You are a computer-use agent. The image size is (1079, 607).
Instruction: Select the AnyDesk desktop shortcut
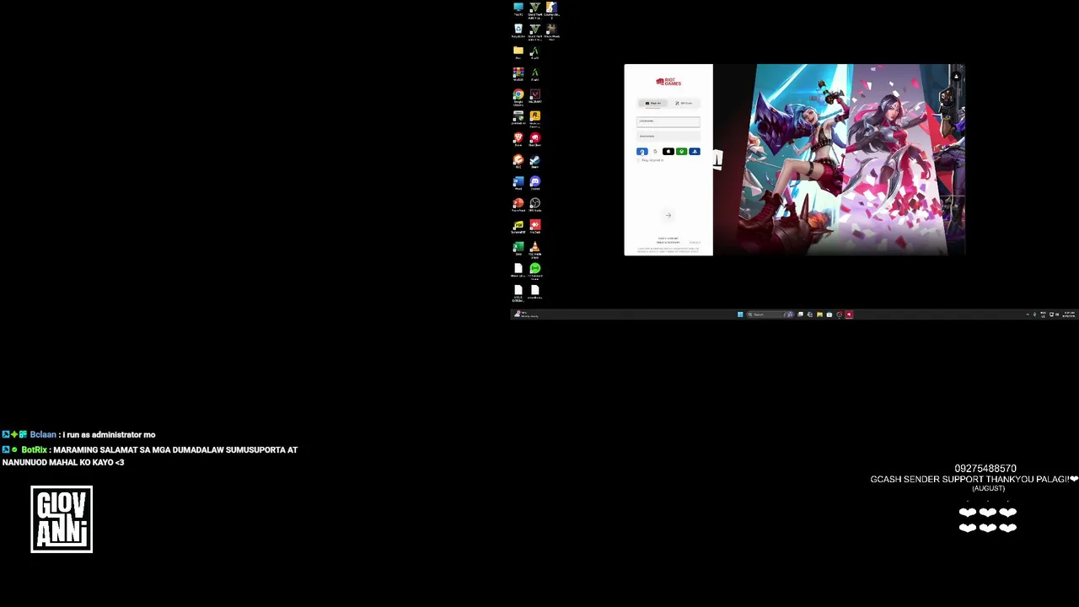(534, 227)
